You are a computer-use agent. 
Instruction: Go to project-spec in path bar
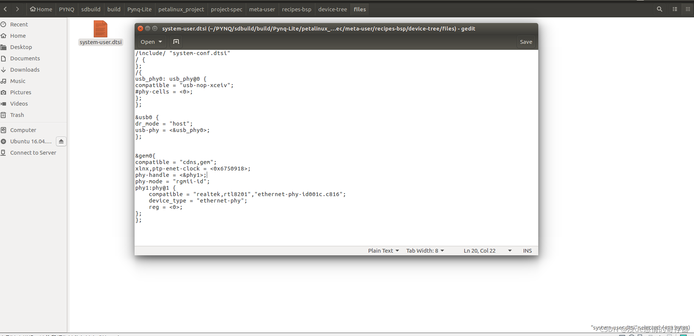(226, 9)
